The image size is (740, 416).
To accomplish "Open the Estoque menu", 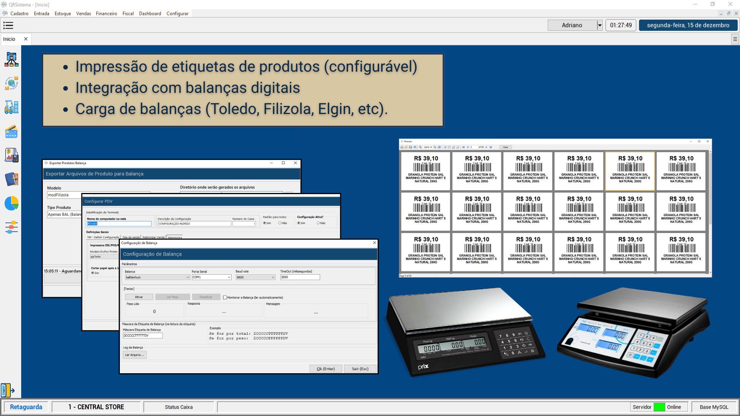I will click(x=63, y=13).
